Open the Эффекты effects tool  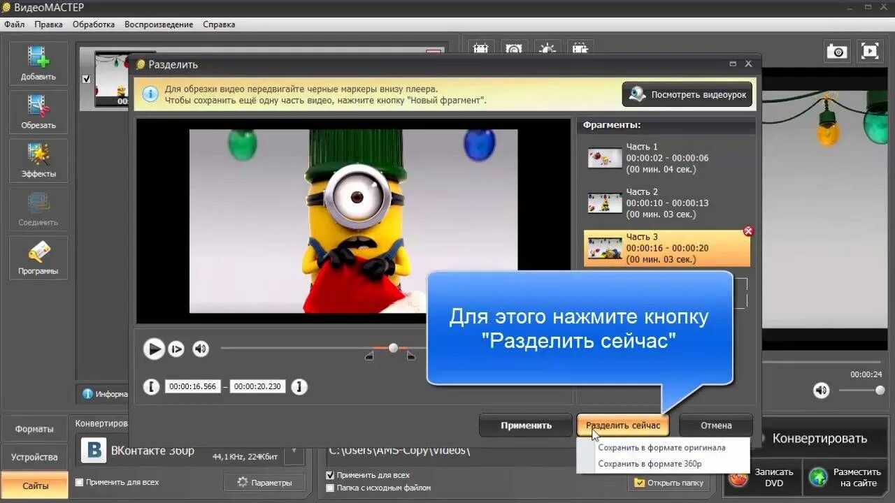point(38,161)
